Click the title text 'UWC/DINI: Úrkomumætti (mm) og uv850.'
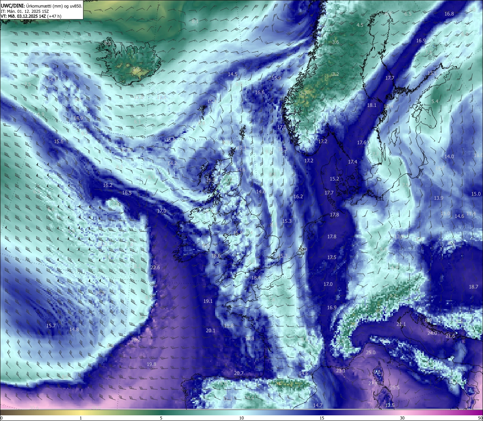Viewport: 483px width, 421px height. [x=42, y=6]
